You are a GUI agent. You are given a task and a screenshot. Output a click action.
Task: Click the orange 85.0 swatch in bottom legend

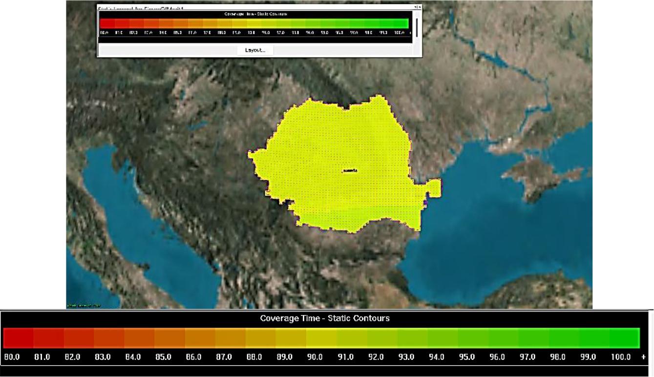(170, 338)
